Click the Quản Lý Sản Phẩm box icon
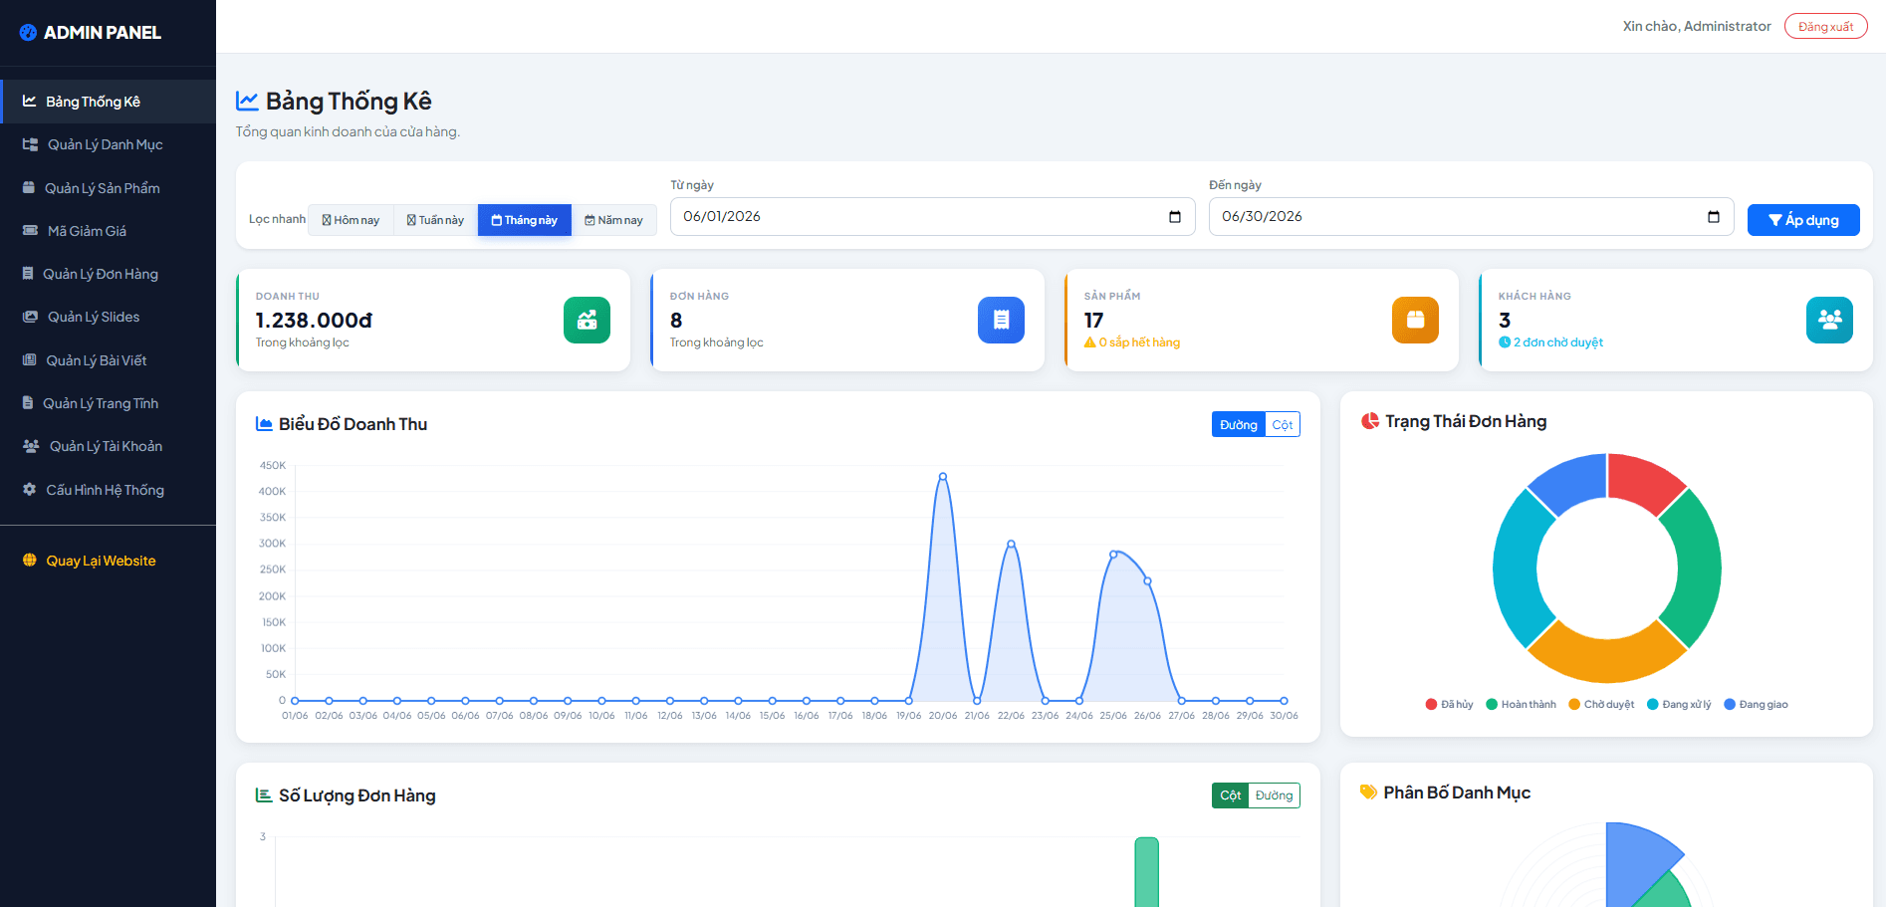The height and width of the screenshot is (907, 1886). point(30,188)
